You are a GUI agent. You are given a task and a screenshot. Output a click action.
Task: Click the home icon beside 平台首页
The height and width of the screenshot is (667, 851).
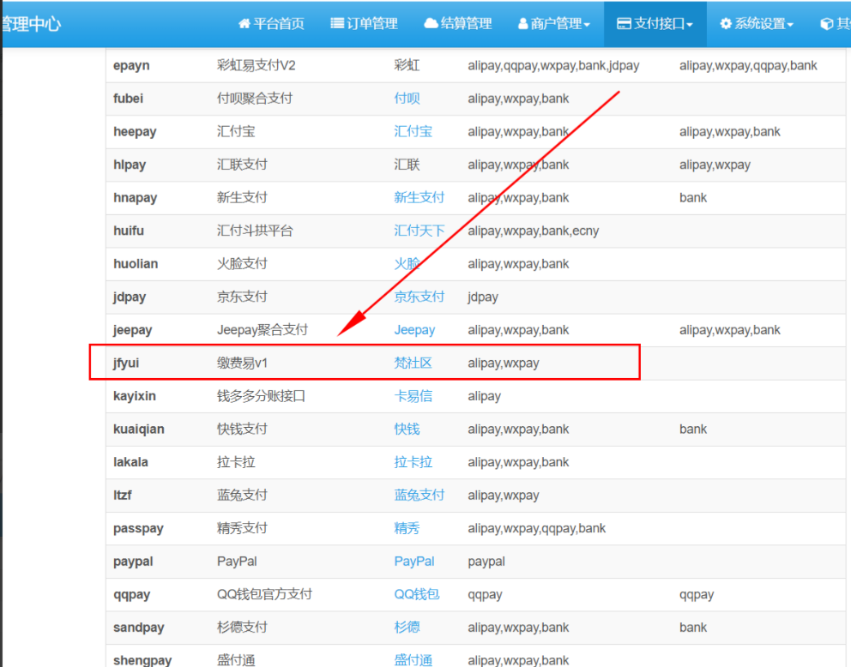244,24
